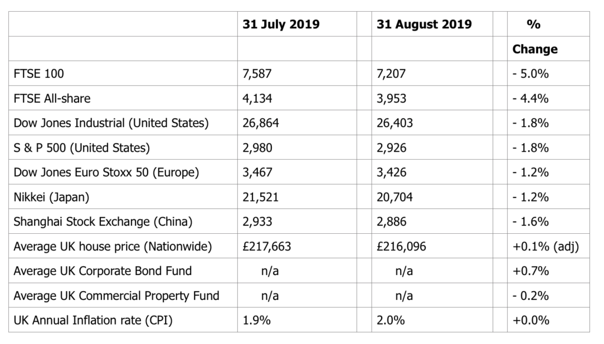Click UK Annual Inflation rate (CPI) label
Image resolution: width=604 pixels, height=344 pixels.
[x=93, y=320]
